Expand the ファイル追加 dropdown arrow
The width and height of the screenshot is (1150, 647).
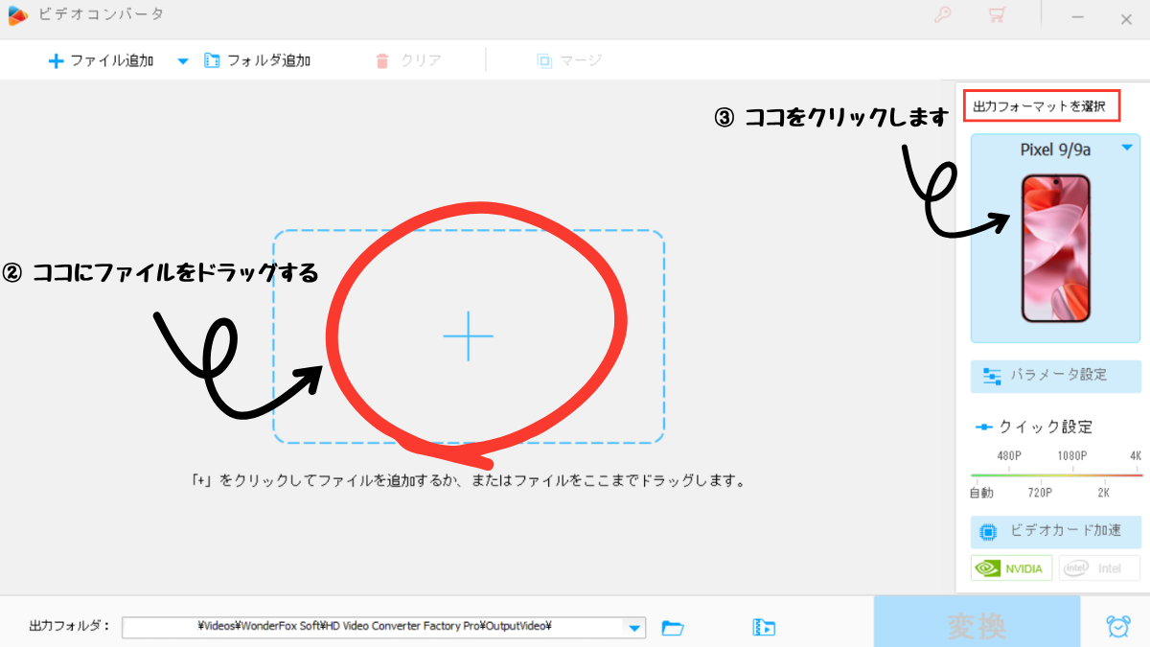[182, 61]
